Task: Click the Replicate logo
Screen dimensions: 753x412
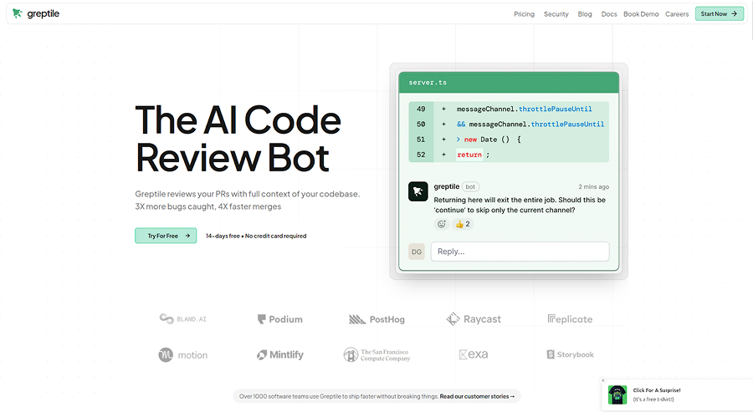Action: [570, 319]
